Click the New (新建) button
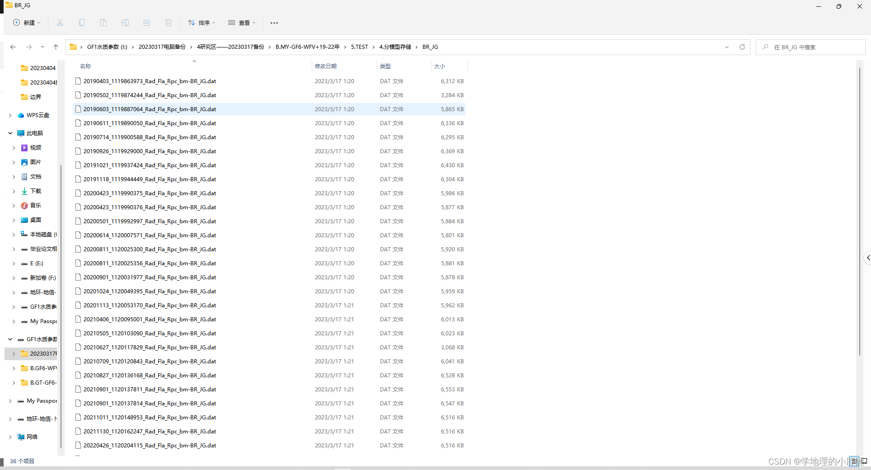871x470 pixels. point(26,23)
